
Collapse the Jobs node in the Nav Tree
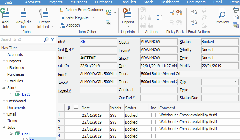click(4, 127)
